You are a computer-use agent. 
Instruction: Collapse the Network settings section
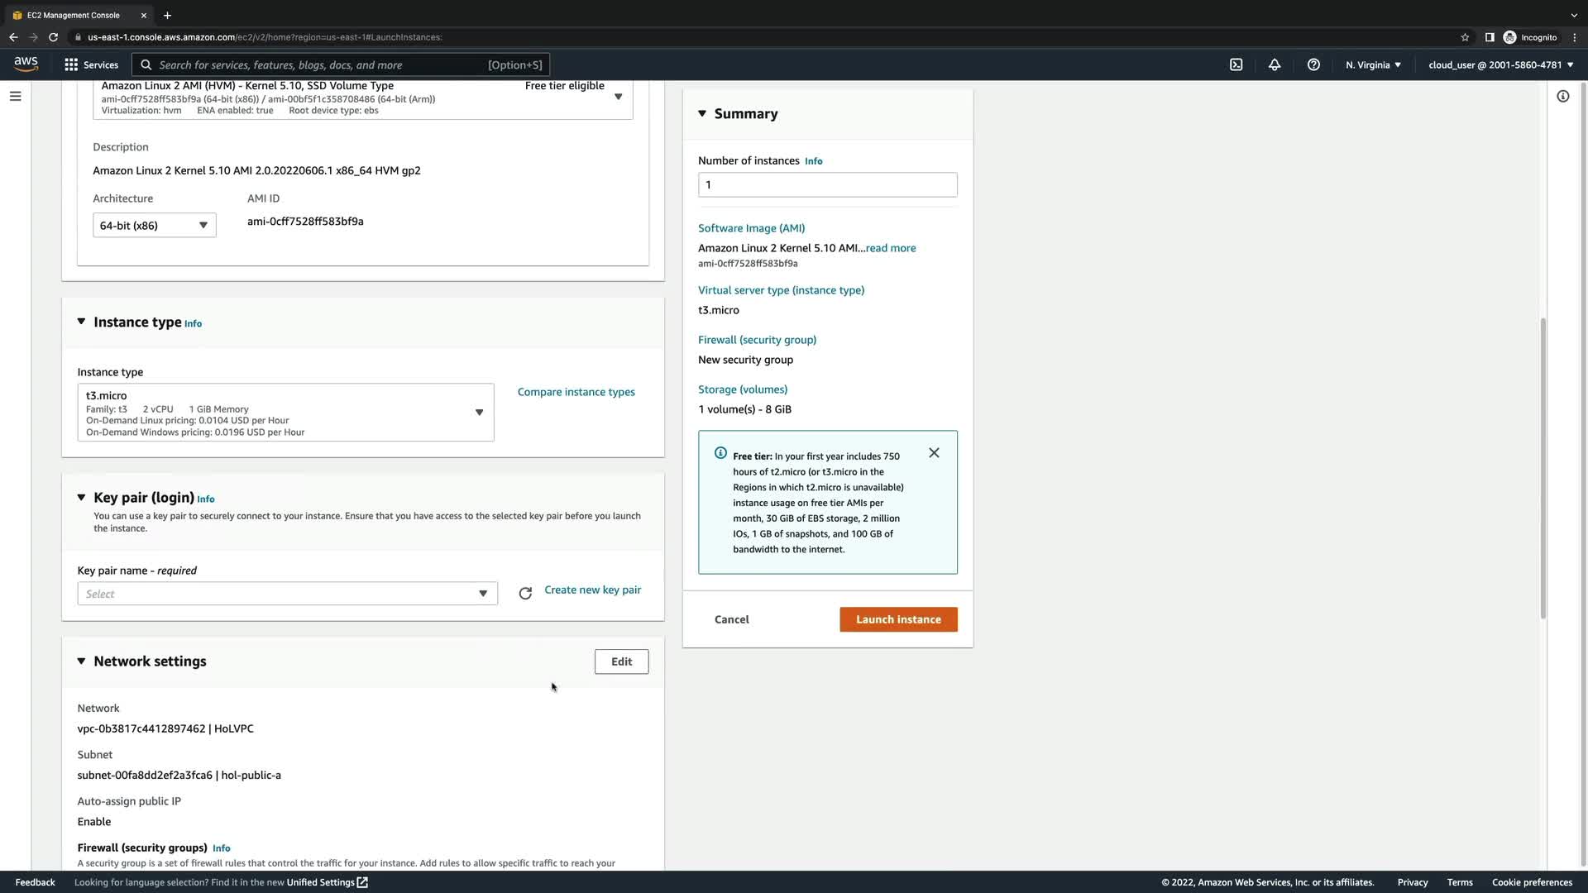coord(81,661)
